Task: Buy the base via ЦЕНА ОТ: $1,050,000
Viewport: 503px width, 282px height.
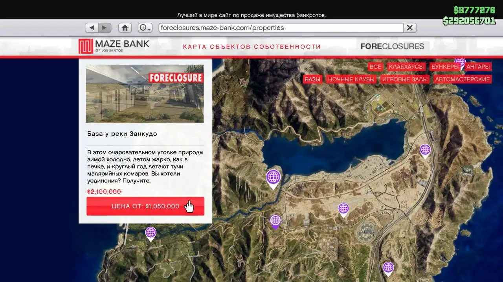Action: (x=145, y=206)
